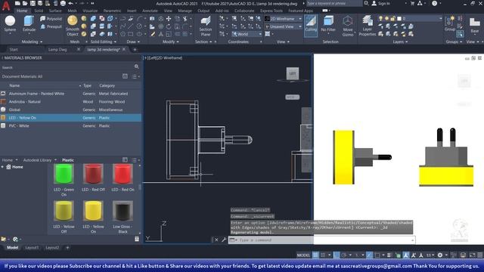Image resolution: width=484 pixels, height=272 pixels.
Task: Click the search magnifier in Materials Browser
Action: click(x=136, y=66)
